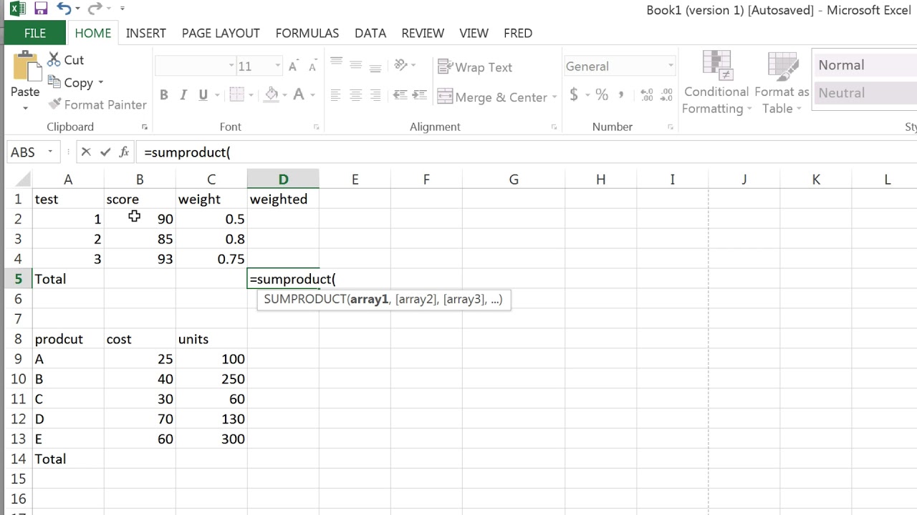
Task: Click the Cut scissors icon
Action: 54,59
